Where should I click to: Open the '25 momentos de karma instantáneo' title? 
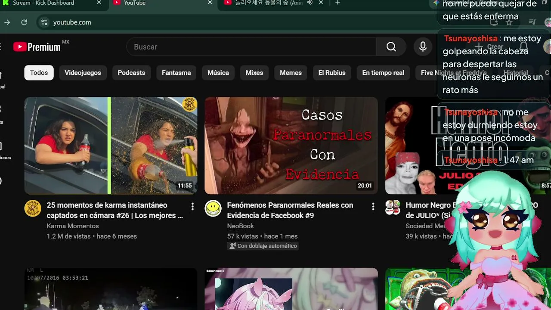tap(115, 210)
